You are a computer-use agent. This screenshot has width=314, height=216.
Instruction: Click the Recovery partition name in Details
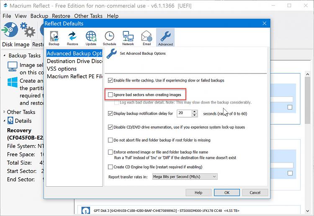click(19, 130)
